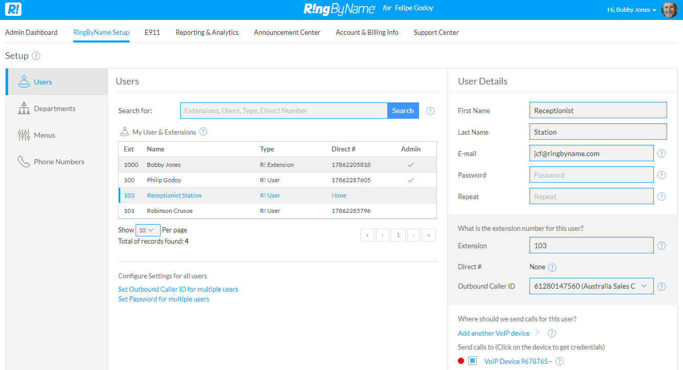
Task: Click the Repeat password field
Action: coord(591,197)
